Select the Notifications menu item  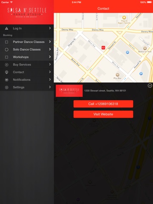(x=27, y=80)
